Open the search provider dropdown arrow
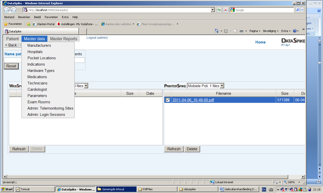 point(302,10)
